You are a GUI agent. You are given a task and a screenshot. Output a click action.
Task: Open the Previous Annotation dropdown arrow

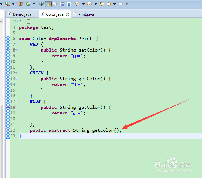(96, 4)
